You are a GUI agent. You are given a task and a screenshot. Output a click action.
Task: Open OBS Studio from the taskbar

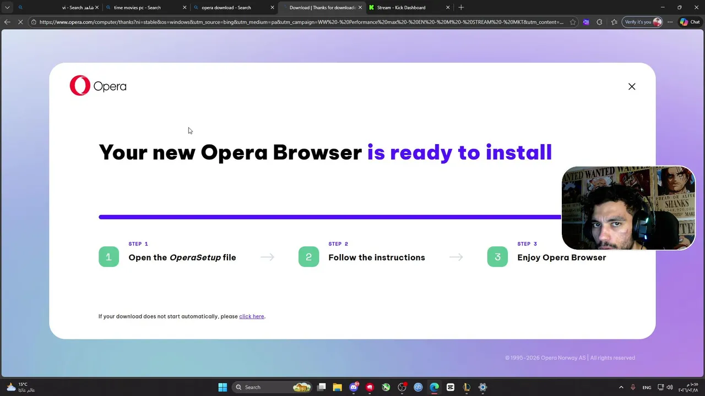(x=402, y=387)
